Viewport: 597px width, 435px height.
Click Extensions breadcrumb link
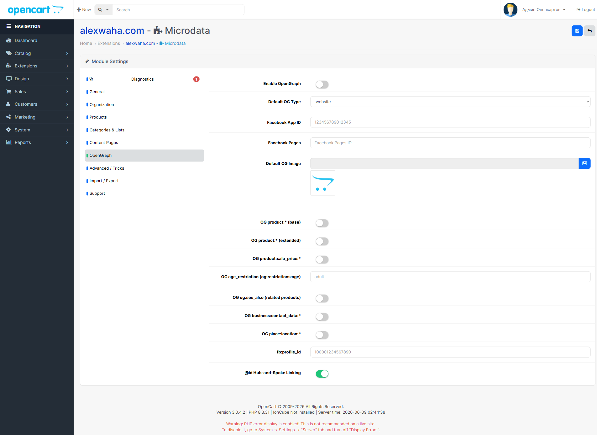(109, 43)
